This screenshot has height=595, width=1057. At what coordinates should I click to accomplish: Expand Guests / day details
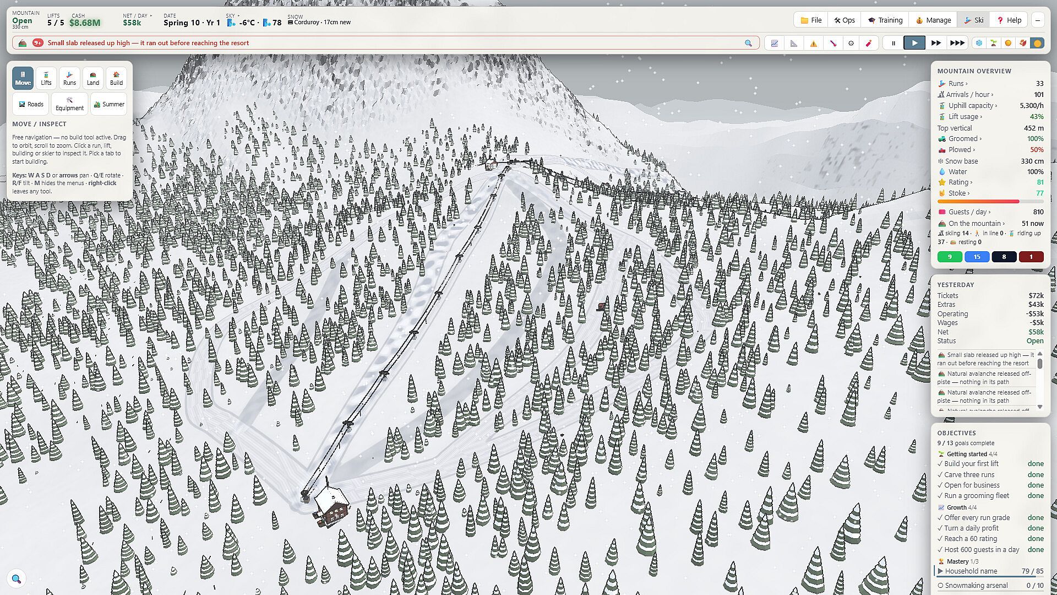click(x=990, y=212)
